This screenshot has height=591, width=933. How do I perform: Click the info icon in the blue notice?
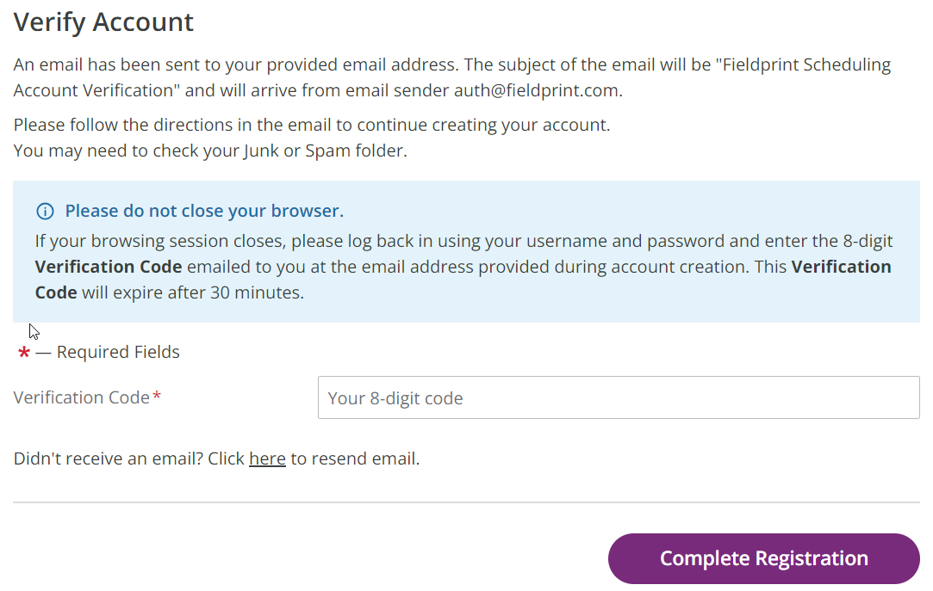click(45, 212)
